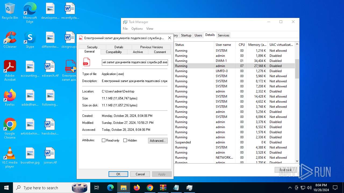Viewport: 344px width, 193px height.
Task: Open CCleaner desktop shortcut
Action: [x=10, y=40]
